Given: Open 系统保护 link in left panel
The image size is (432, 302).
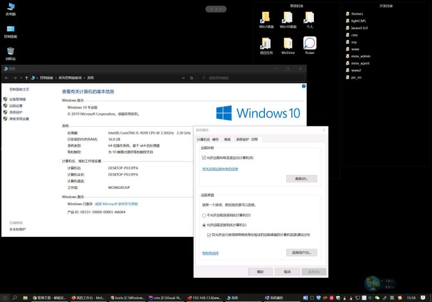Looking at the screenshot, I should pos(16,112).
